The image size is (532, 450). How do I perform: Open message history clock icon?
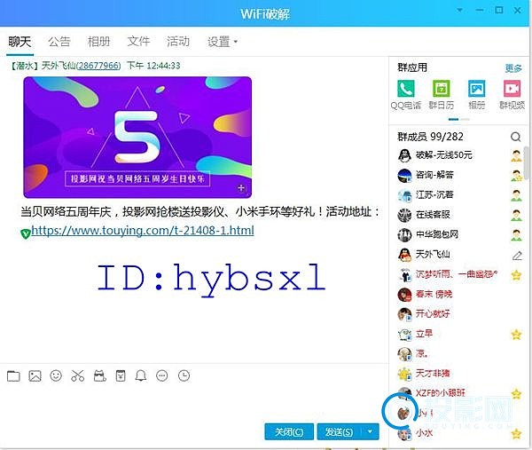click(x=184, y=375)
